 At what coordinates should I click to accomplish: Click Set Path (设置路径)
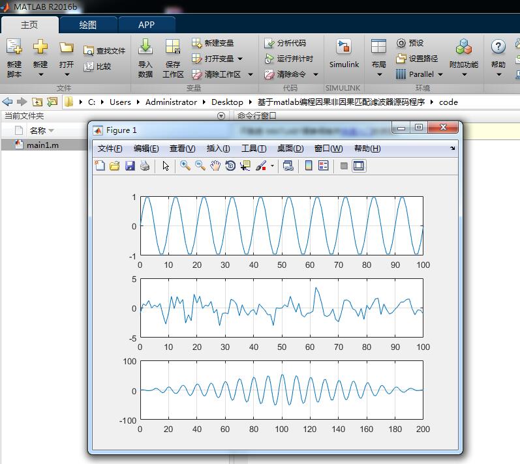coord(417,59)
